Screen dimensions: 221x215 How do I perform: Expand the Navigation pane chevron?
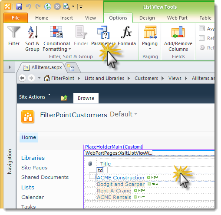(x=10, y=67)
